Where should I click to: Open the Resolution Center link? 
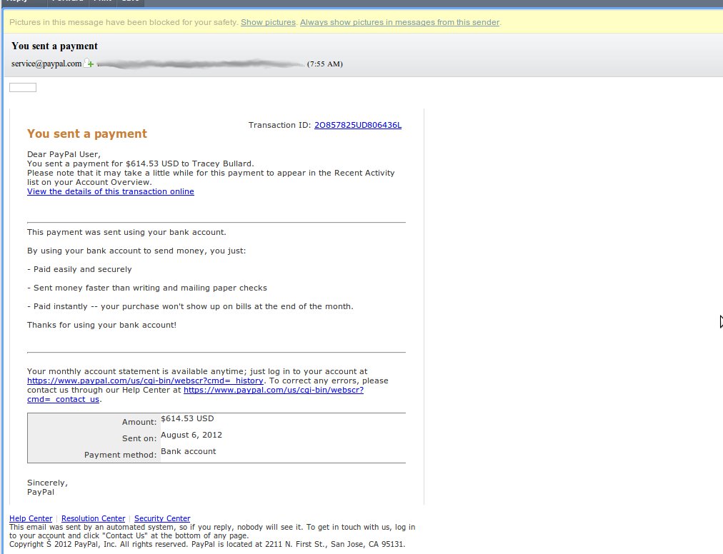[93, 518]
